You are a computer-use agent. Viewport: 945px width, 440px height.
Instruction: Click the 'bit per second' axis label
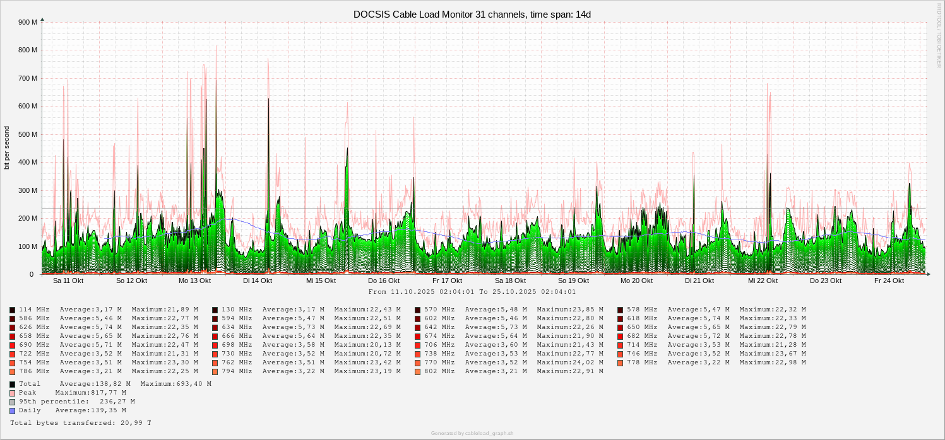coord(7,148)
